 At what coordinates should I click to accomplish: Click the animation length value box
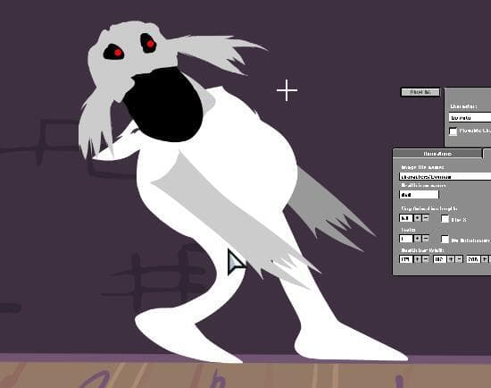406,218
